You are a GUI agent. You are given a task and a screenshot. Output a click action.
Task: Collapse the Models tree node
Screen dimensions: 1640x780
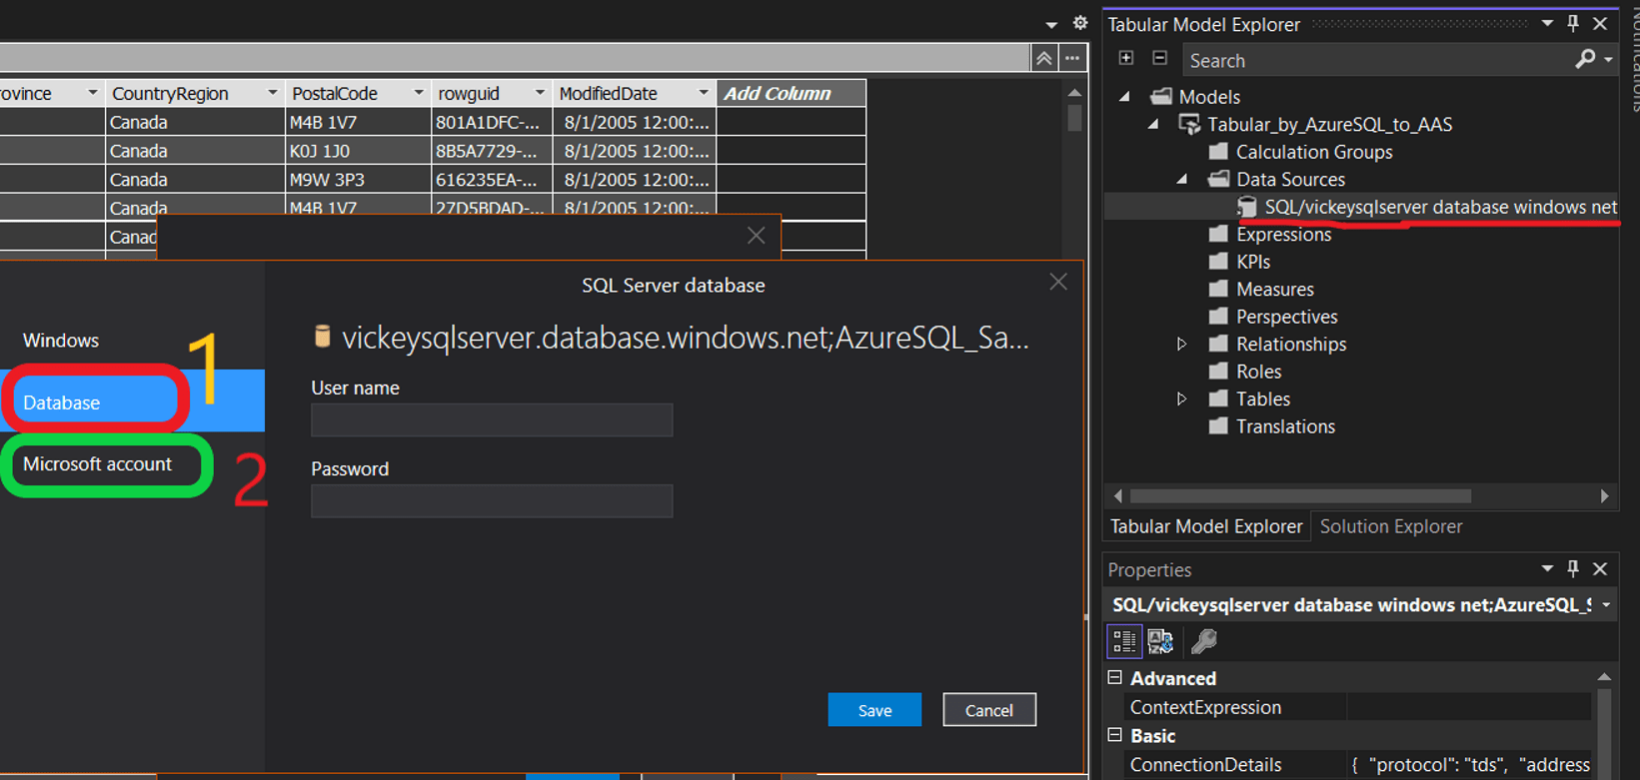[1125, 97]
